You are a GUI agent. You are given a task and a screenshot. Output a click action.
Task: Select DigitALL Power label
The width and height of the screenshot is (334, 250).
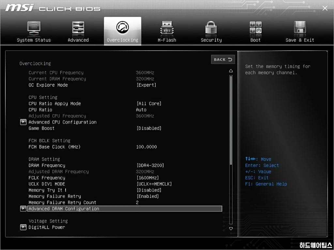(47, 227)
